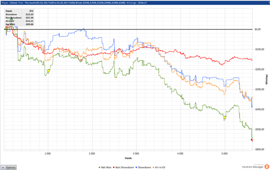Click the Winnings y-axis title
This screenshot has height=170, width=270.
tap(267, 79)
